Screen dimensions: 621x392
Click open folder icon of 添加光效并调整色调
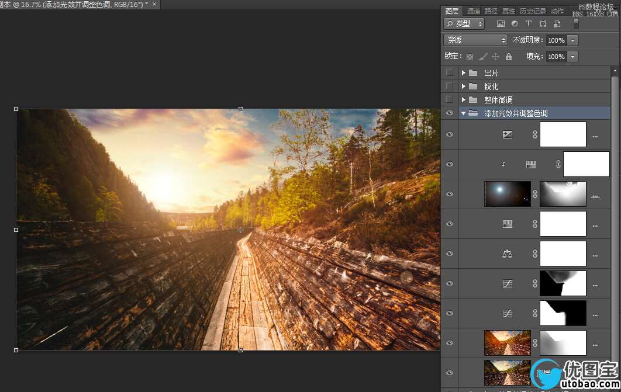473,113
